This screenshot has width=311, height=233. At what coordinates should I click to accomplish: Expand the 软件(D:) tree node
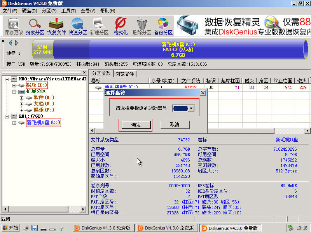tap(21, 98)
